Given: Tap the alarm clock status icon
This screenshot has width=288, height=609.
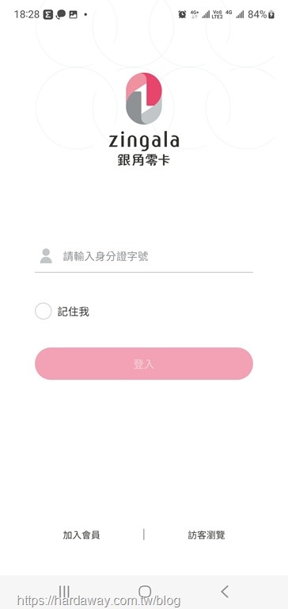Looking at the screenshot, I should pyautogui.click(x=182, y=14).
